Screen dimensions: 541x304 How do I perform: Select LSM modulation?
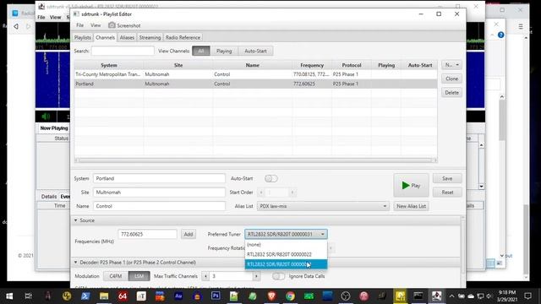[139, 276]
